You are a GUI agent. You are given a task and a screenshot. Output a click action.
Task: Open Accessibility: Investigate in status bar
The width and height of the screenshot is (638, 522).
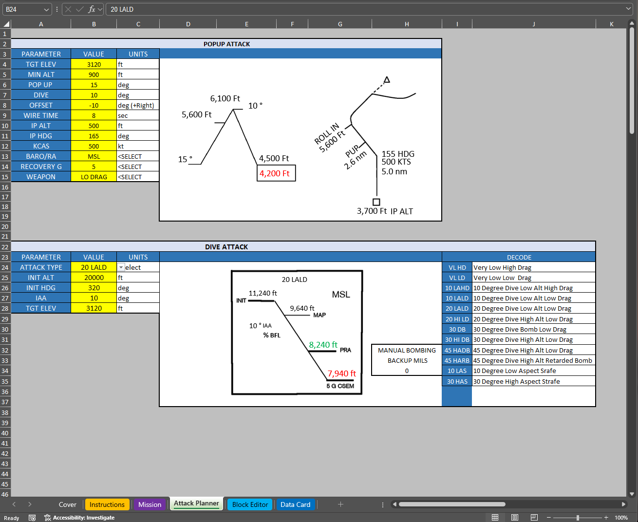tap(79, 518)
